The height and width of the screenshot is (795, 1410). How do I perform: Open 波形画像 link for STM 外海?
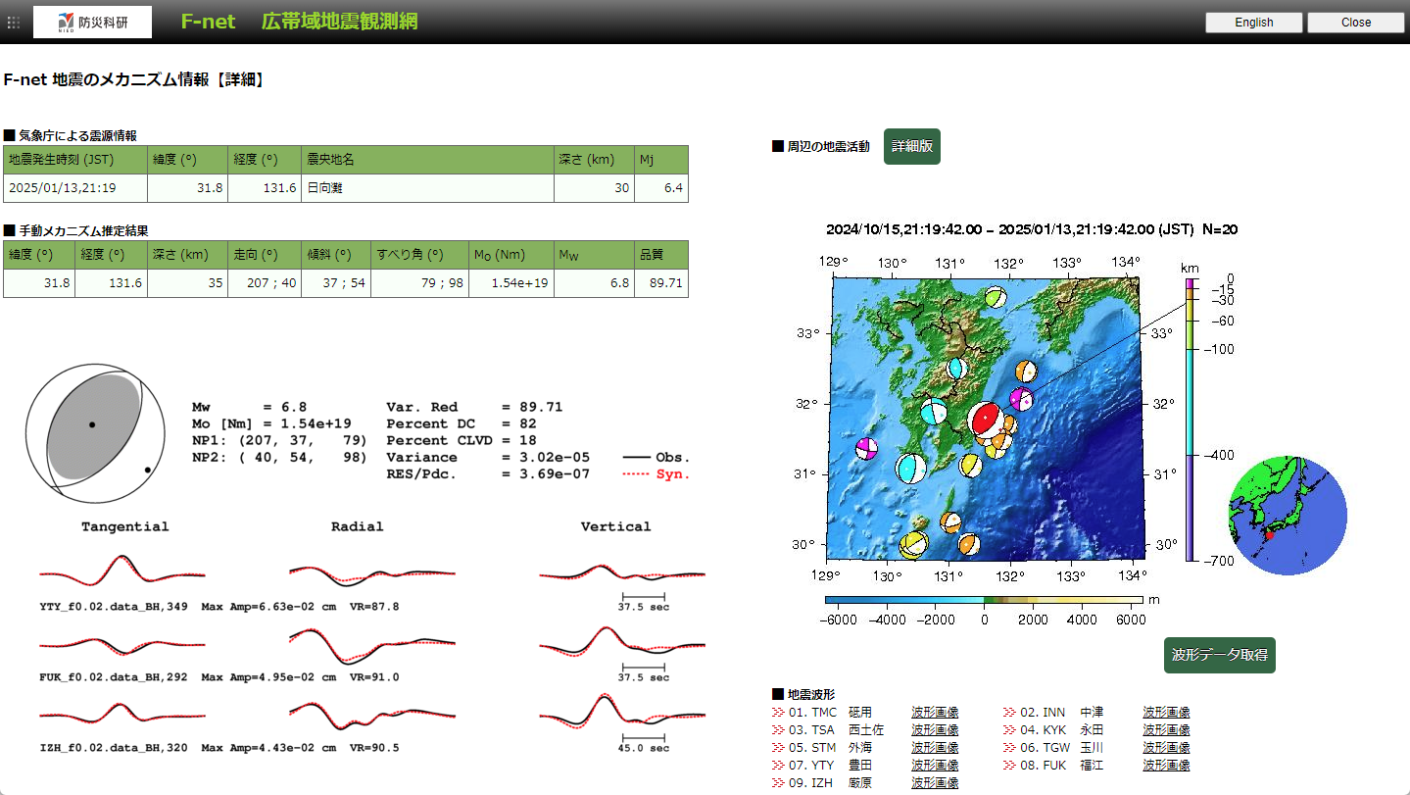tap(935, 748)
